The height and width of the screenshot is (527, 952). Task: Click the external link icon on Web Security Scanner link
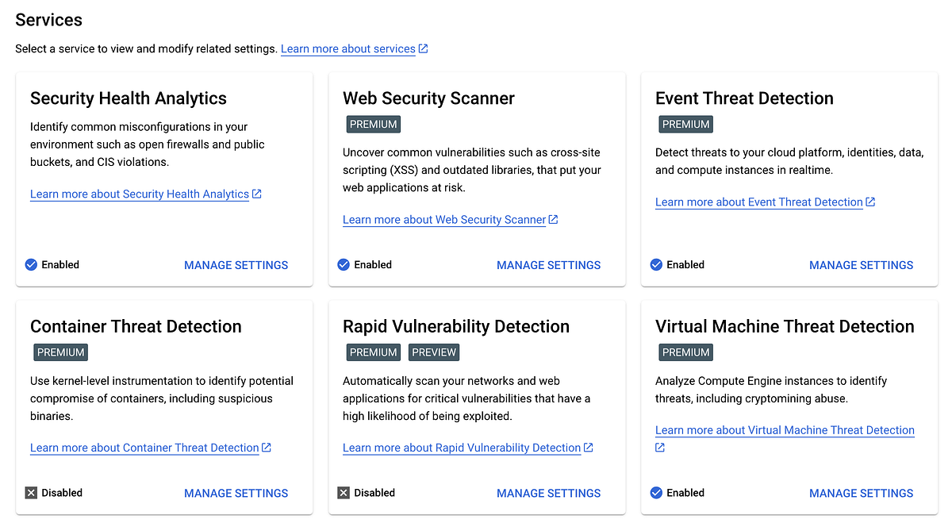pos(553,219)
